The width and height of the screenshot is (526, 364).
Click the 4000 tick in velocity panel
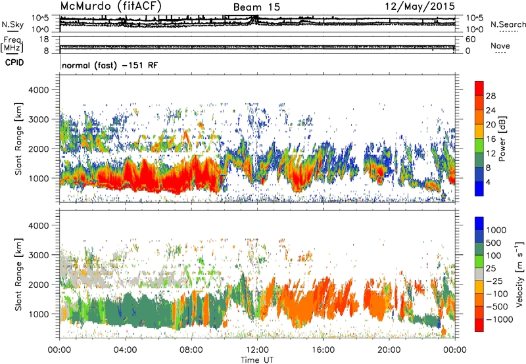coord(38,225)
